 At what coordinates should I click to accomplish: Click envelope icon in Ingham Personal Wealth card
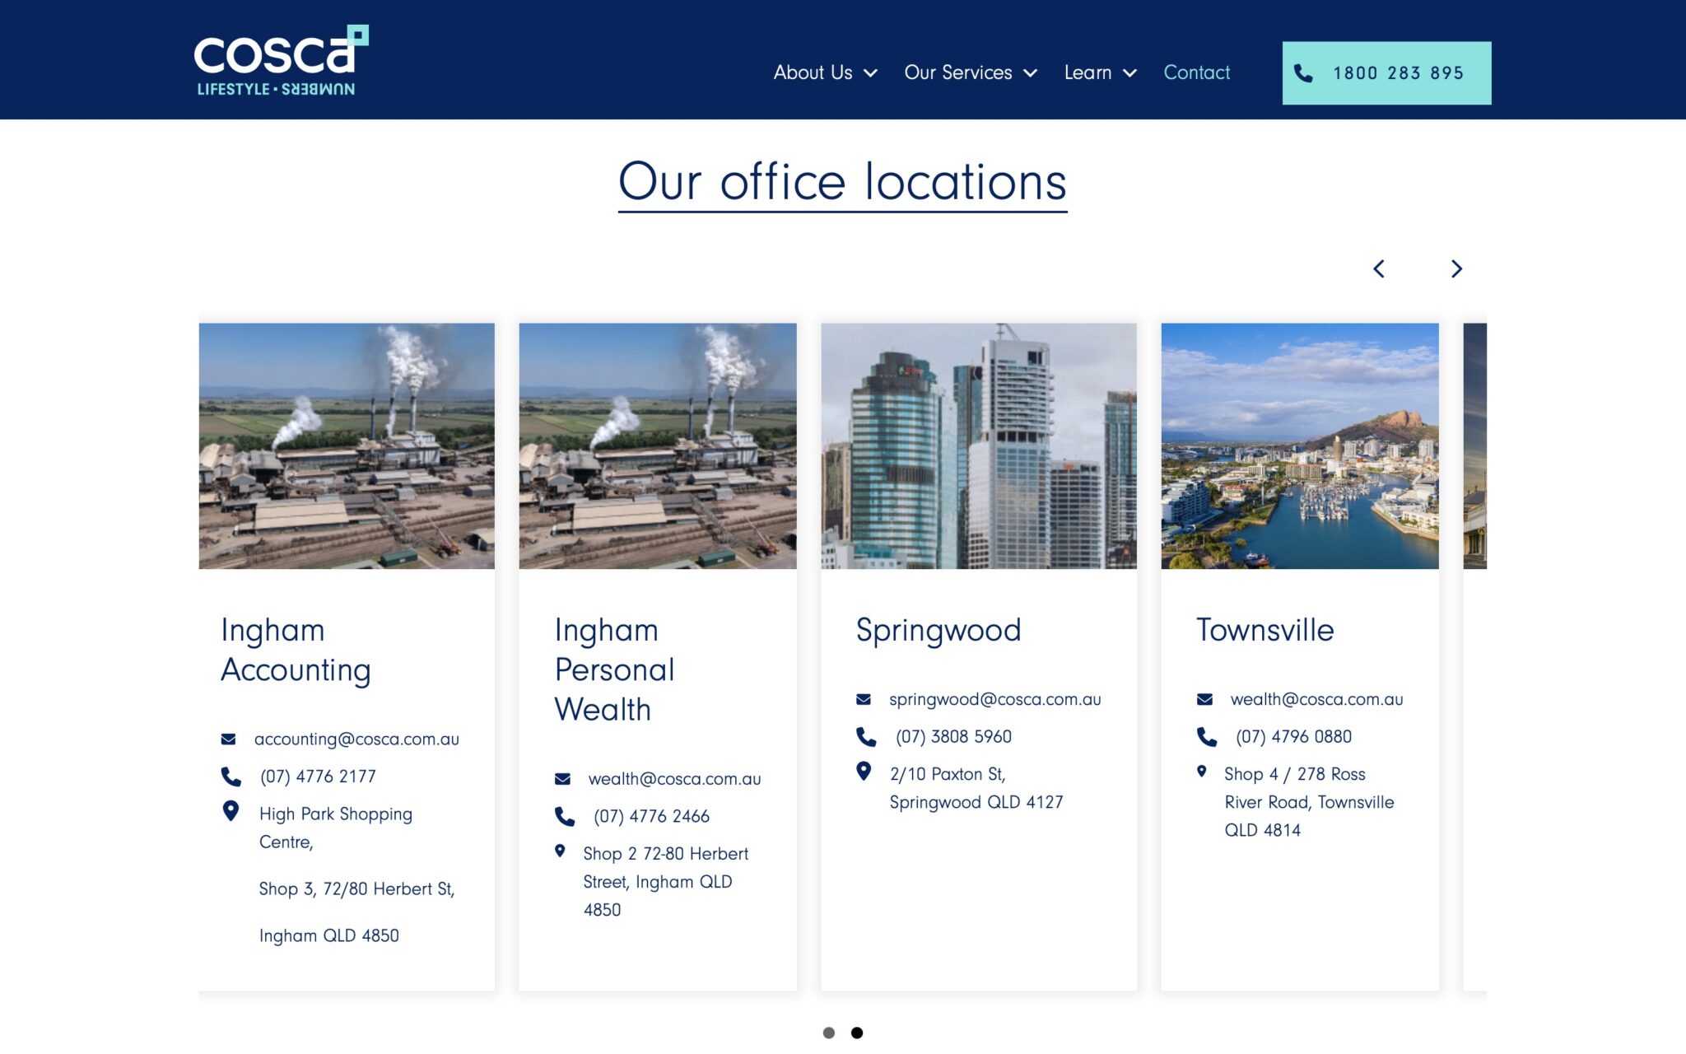pyautogui.click(x=562, y=779)
